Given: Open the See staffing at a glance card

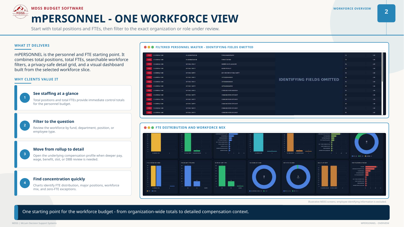Looking at the screenshot, I should point(73,98).
